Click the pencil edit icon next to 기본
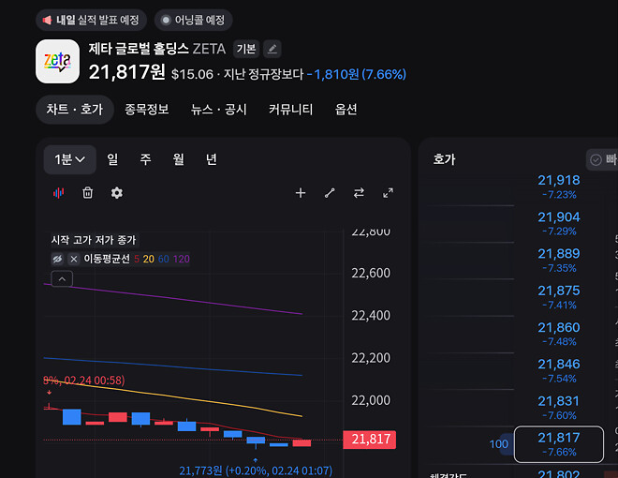618x478 pixels. click(x=272, y=49)
